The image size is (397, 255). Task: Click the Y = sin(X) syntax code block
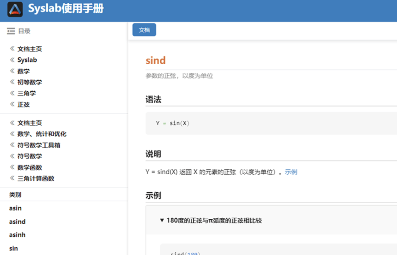click(271, 123)
